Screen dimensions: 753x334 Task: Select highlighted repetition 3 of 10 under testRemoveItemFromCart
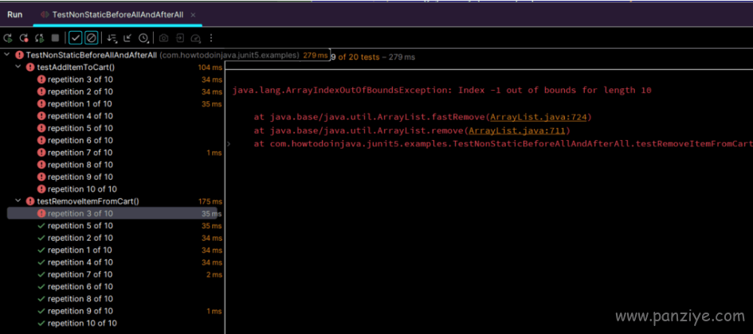point(112,213)
